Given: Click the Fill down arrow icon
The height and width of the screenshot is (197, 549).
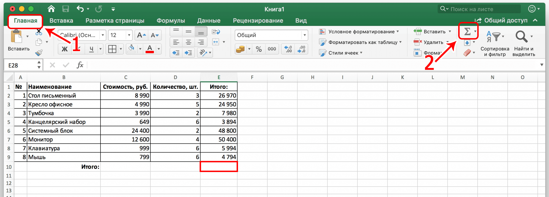Looking at the screenshot, I should tap(467, 43).
